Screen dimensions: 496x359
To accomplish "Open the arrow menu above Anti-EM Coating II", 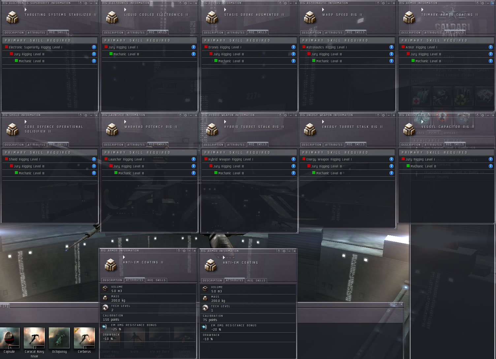I will pos(124,257).
